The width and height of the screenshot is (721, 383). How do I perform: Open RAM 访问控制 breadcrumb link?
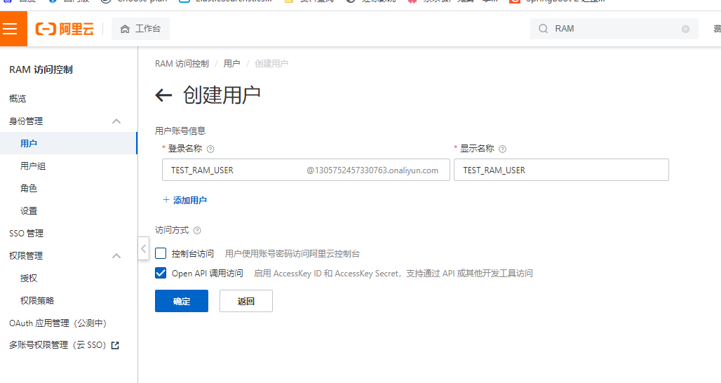182,63
